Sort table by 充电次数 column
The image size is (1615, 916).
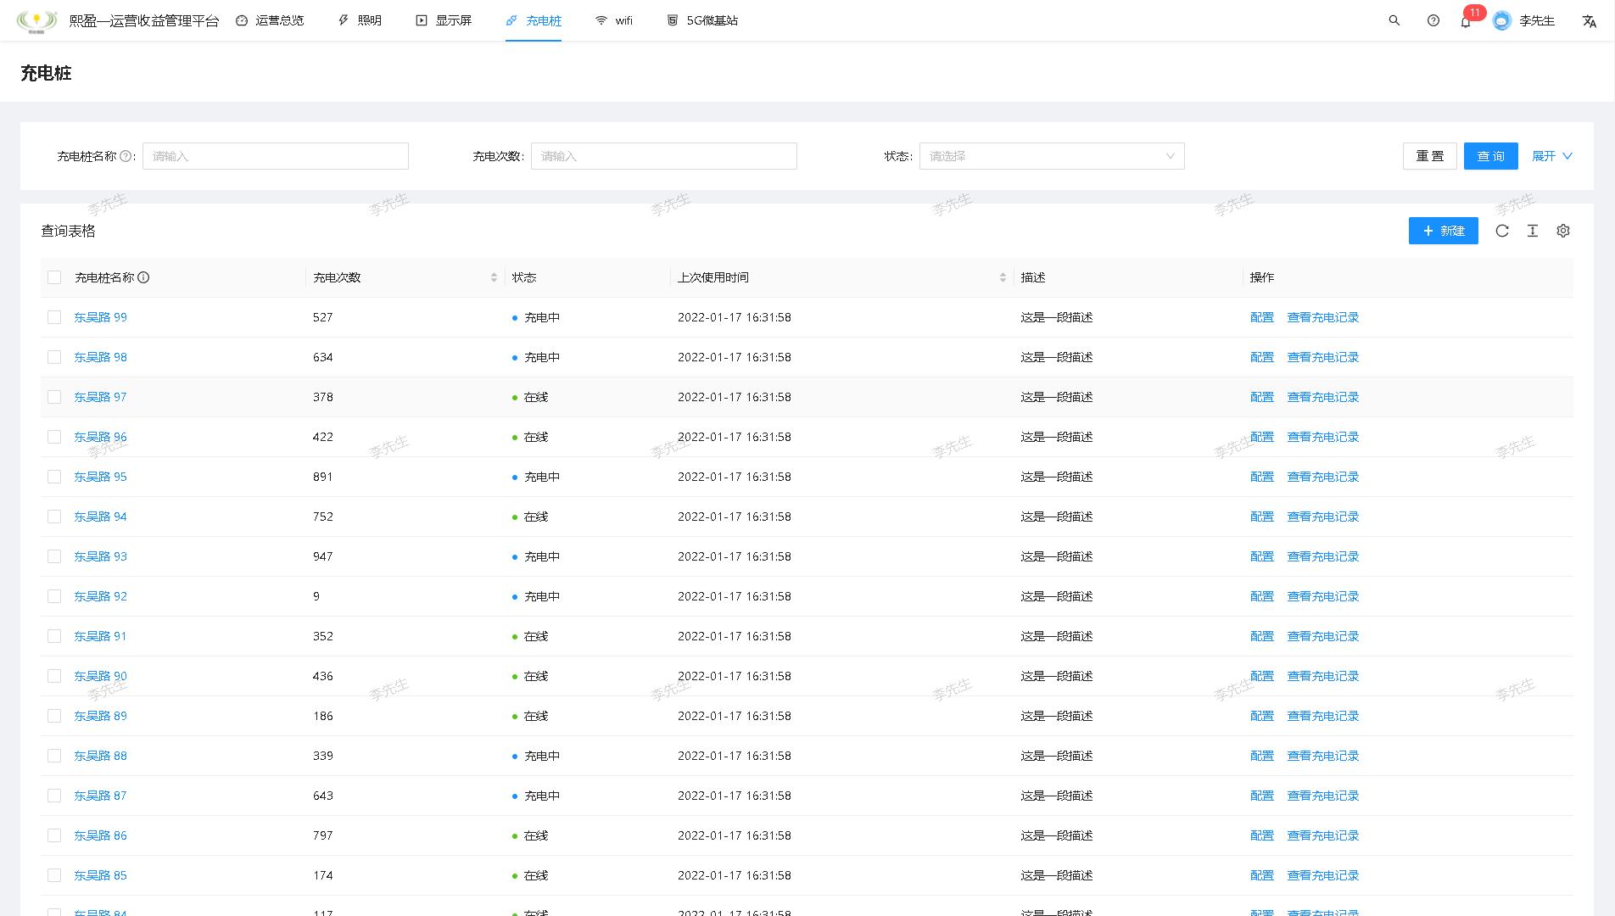coord(494,277)
